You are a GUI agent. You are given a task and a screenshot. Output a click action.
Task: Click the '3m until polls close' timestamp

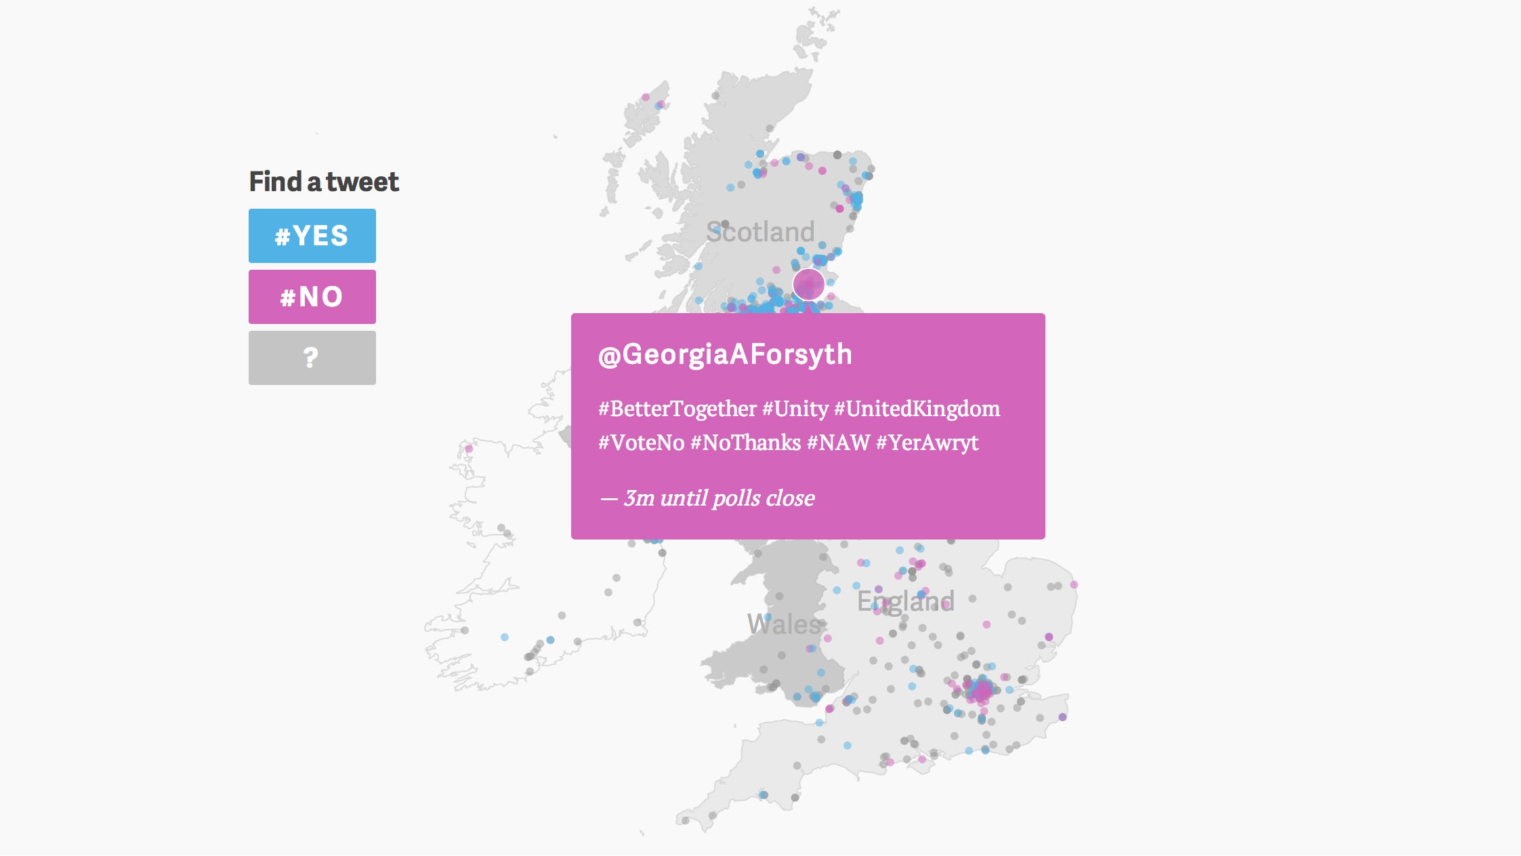(719, 498)
